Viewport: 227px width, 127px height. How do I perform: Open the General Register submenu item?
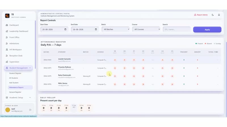(15, 92)
